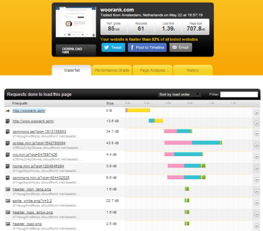
Task: Open the Page Analysis tab
Action: (152, 70)
